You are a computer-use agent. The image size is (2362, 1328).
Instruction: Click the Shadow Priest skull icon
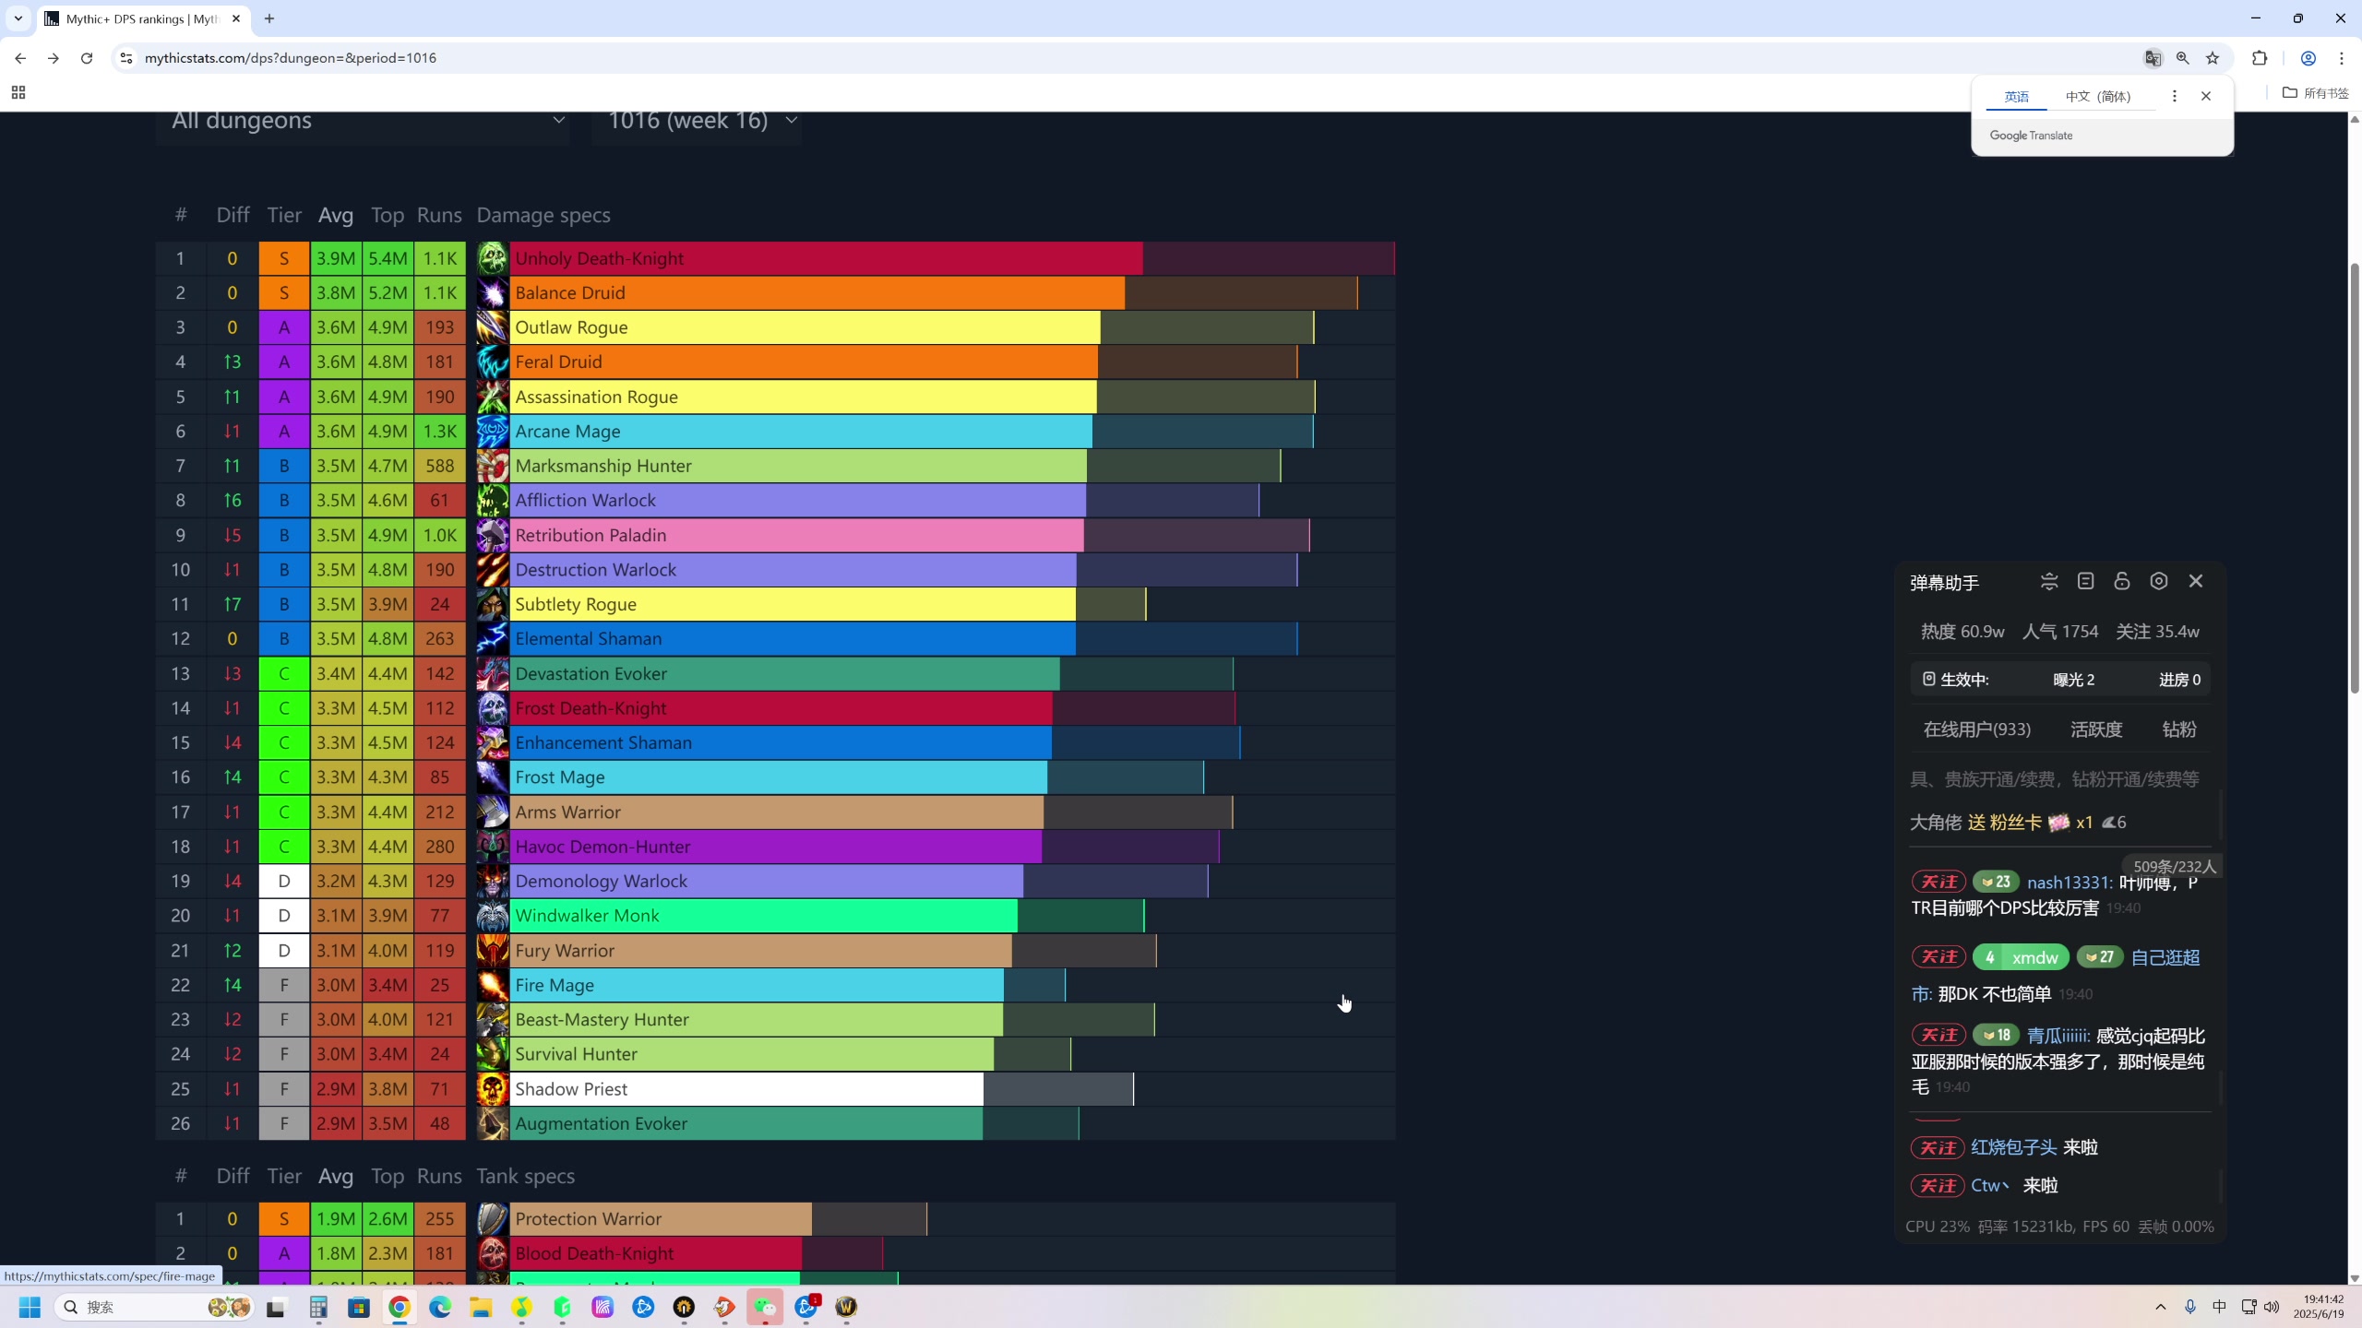click(x=493, y=1089)
